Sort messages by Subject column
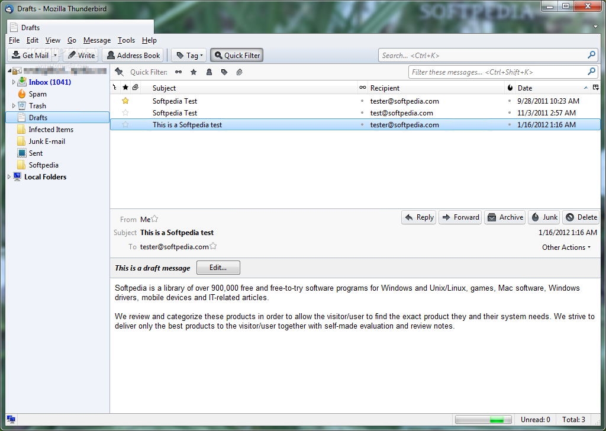The image size is (606, 431). click(x=249, y=88)
